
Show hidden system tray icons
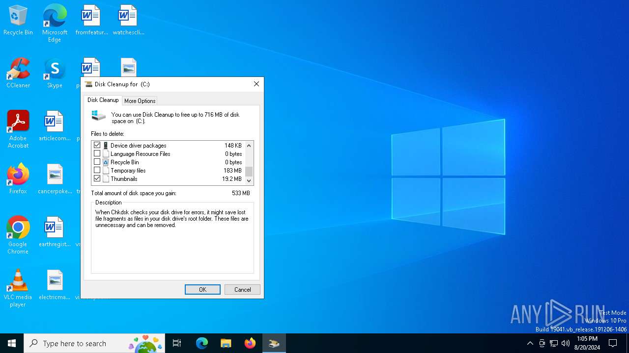[x=530, y=343]
